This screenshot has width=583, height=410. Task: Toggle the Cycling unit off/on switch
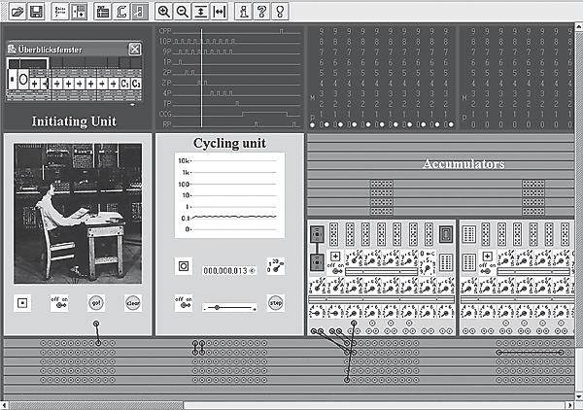pyautogui.click(x=182, y=302)
